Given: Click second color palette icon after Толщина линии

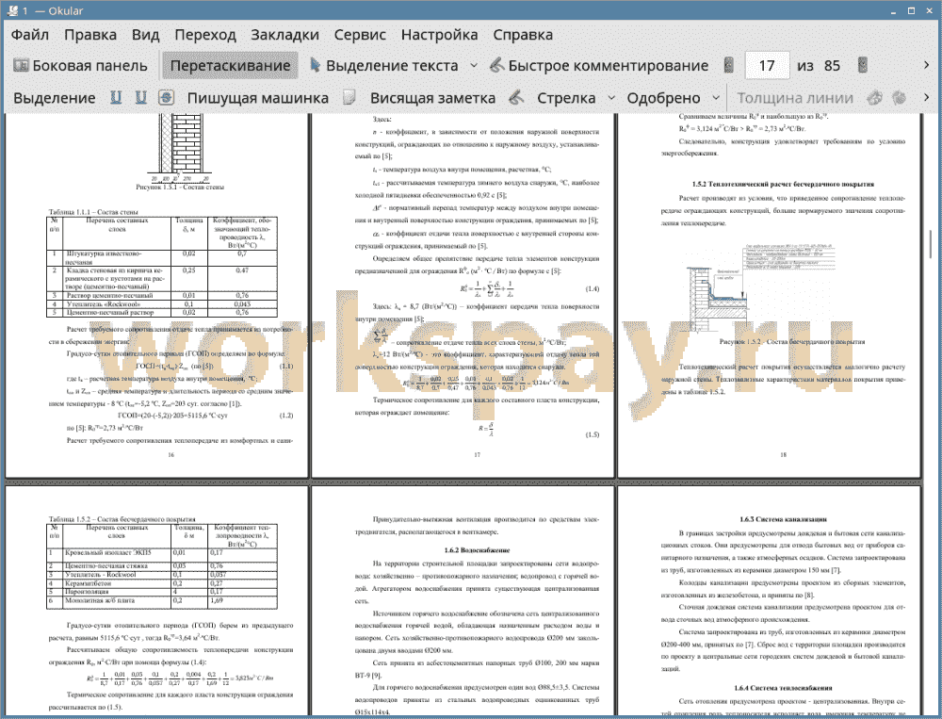Looking at the screenshot, I should [899, 97].
